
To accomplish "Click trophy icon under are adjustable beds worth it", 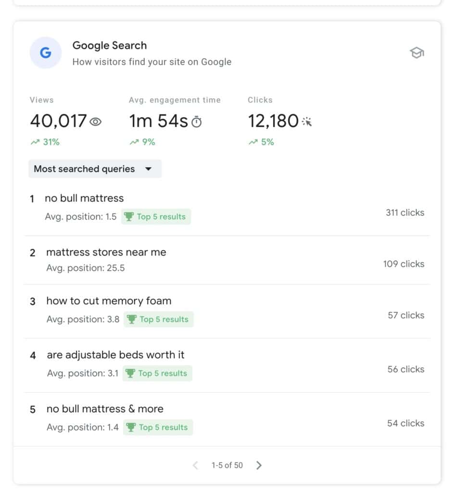I will tap(130, 373).
